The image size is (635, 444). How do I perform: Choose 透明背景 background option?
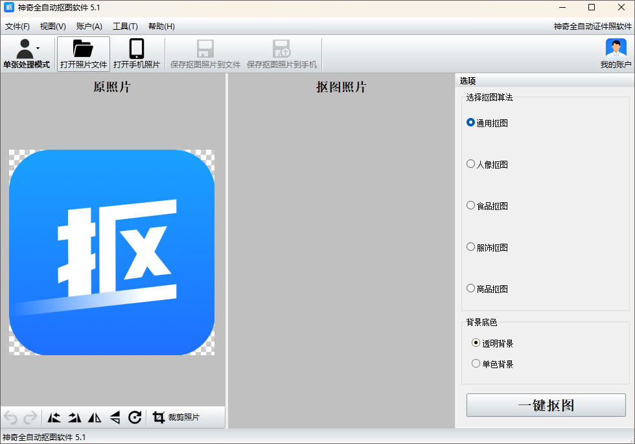pyautogui.click(x=492, y=343)
